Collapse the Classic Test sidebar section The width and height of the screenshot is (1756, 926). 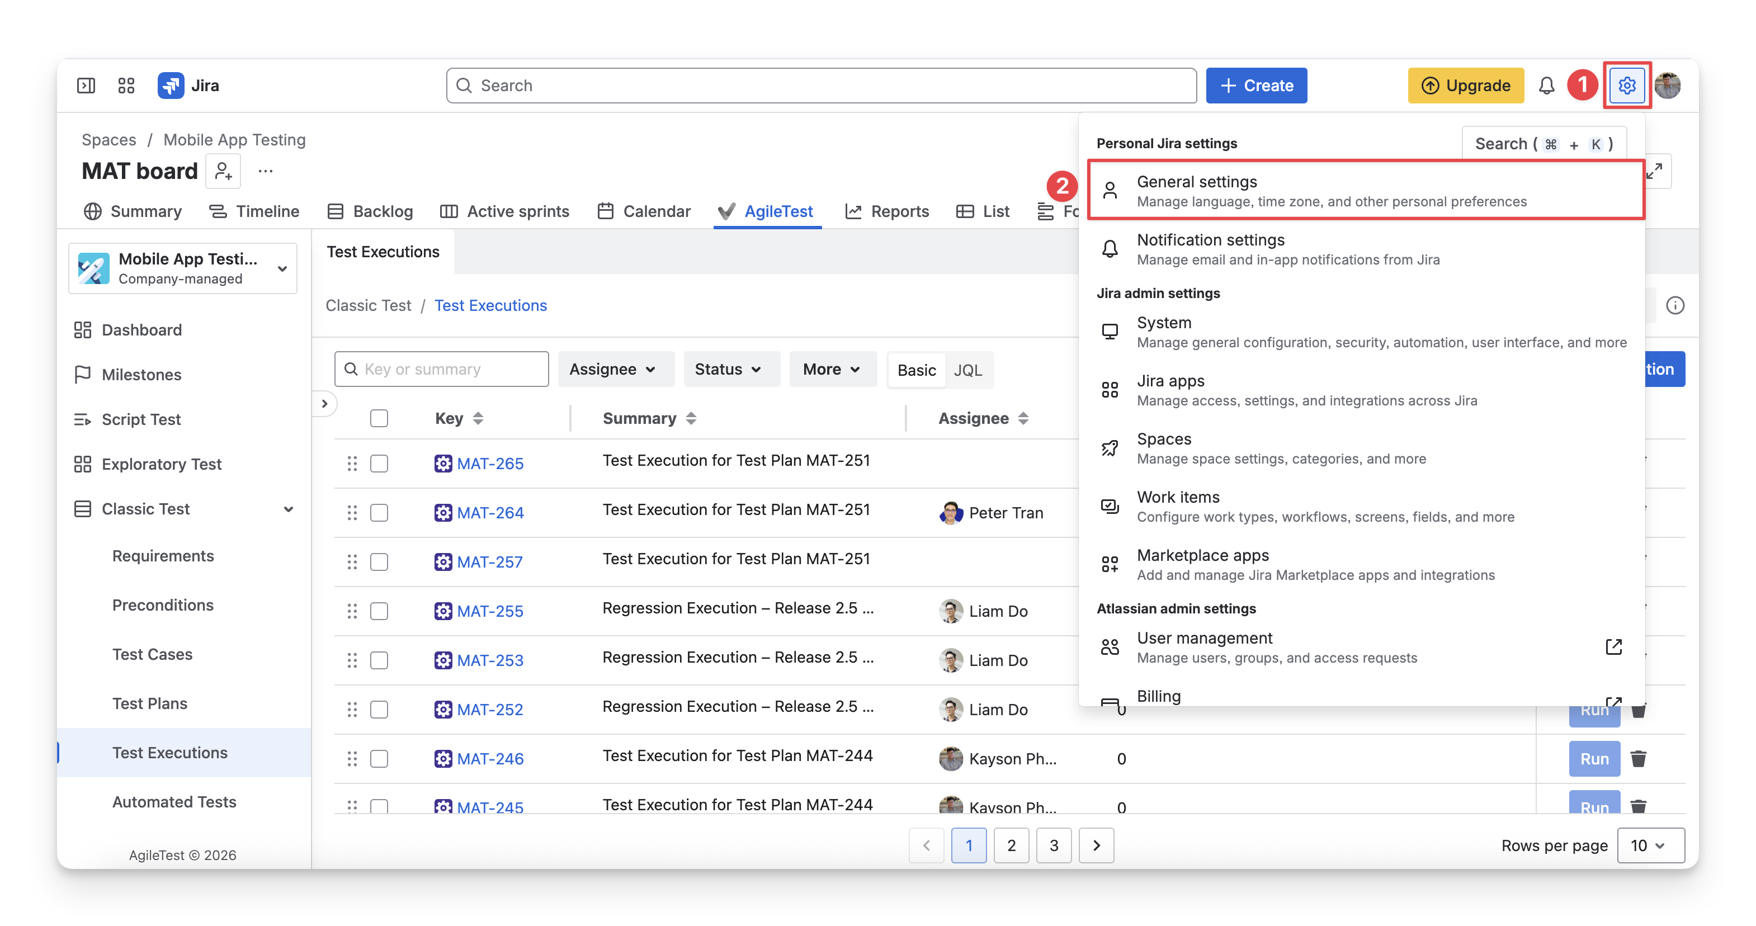click(289, 509)
